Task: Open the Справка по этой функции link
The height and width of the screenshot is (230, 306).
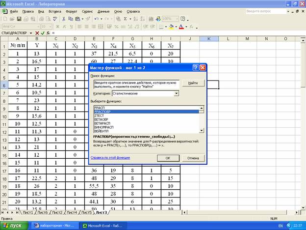Action: [110, 158]
